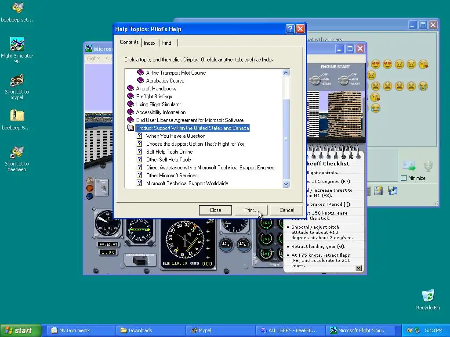This screenshot has height=337, width=450.
Task: Switch to the Index tab
Action: click(x=149, y=43)
